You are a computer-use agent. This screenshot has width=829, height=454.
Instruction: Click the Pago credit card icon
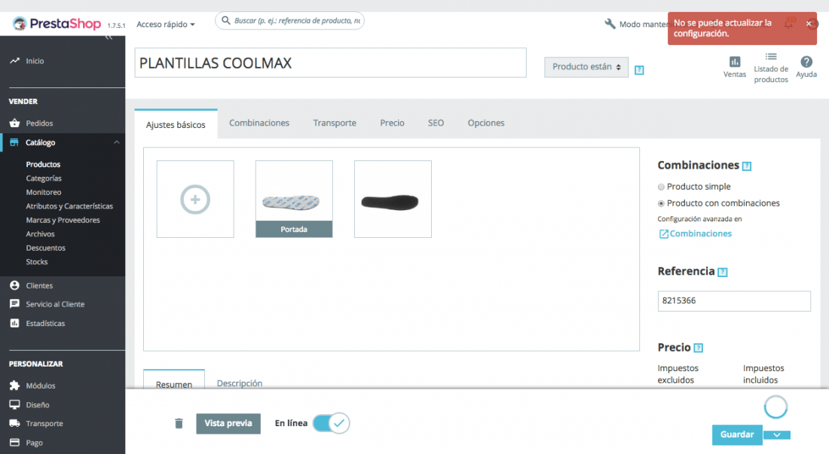click(x=14, y=443)
